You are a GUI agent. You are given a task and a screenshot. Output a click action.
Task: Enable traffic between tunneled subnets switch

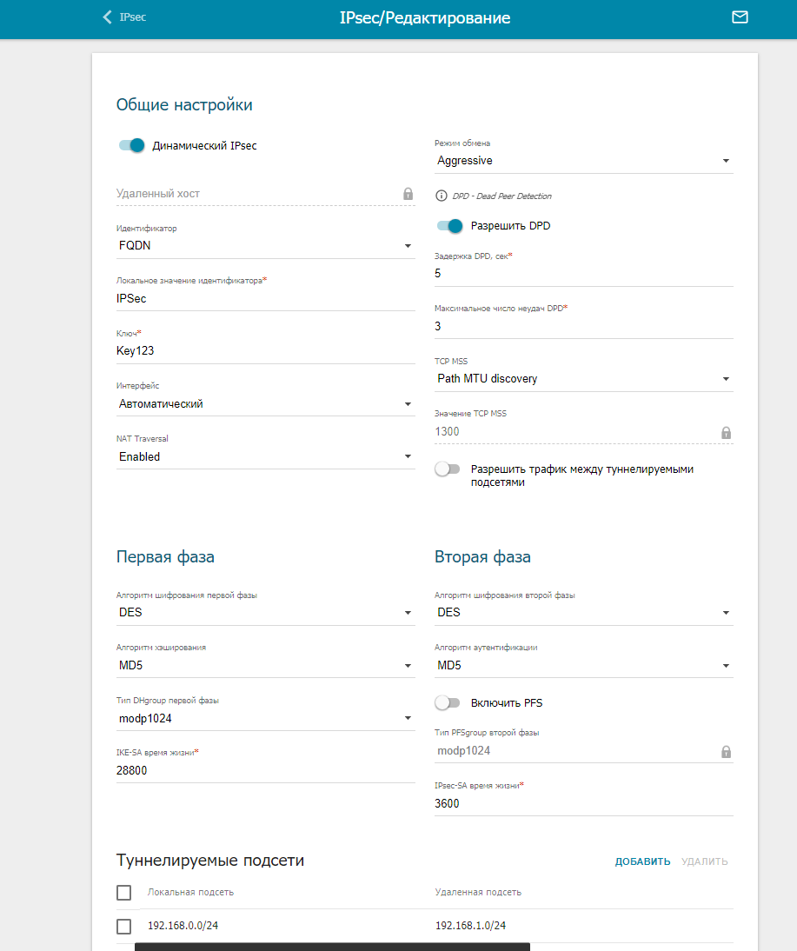click(447, 469)
